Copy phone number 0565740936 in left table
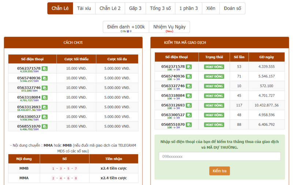Image resolution: width=293 pixels, height=185 pixels. (x=44, y=78)
